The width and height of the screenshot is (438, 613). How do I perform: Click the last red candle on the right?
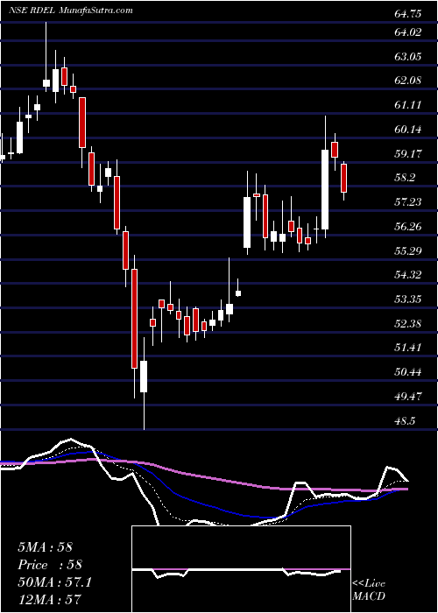(x=343, y=179)
